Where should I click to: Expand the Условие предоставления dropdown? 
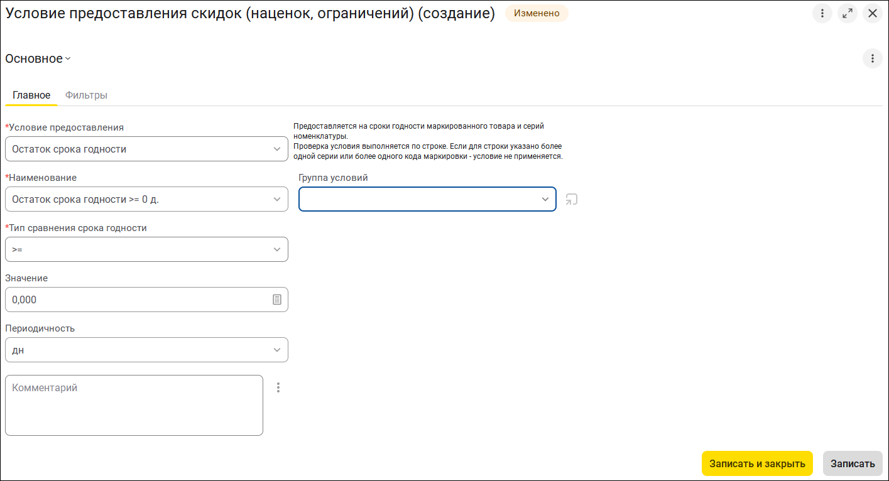tap(277, 149)
